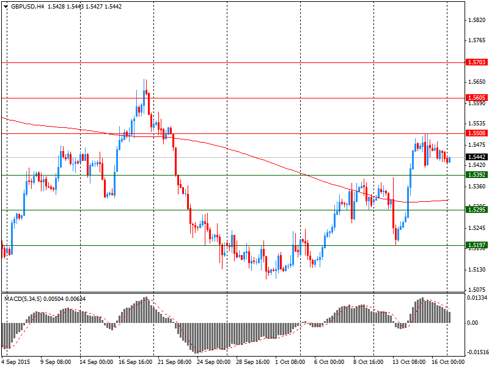Image resolution: width=489 pixels, height=367 pixels.
Task: Select the 1.5508 red resistance level label
Action: [477, 133]
